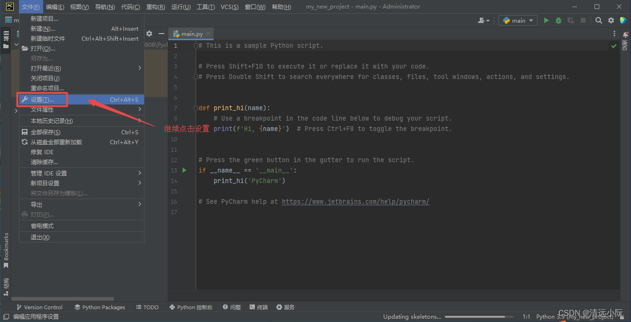Open the notifications bell icon
631x322 pixels.
tap(625, 35)
